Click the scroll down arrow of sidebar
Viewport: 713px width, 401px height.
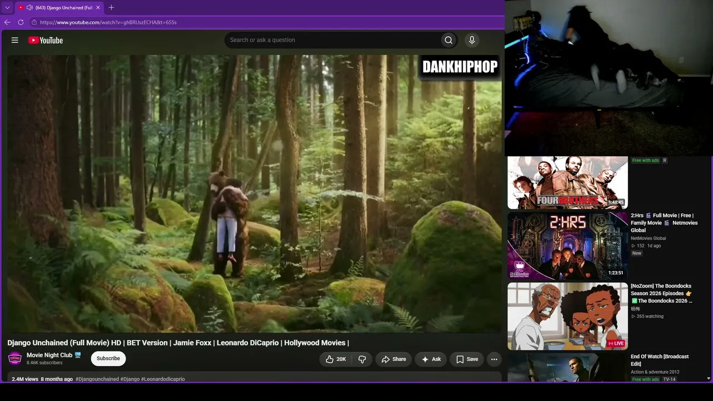pyautogui.click(x=709, y=379)
